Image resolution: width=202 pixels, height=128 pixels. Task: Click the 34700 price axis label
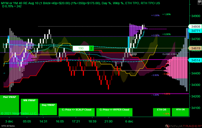(196, 39)
